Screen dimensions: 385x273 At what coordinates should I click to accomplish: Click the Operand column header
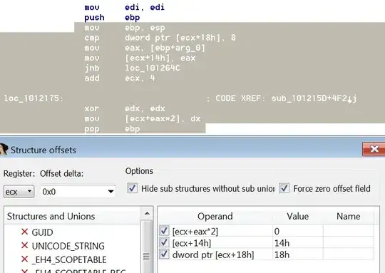tap(215, 216)
